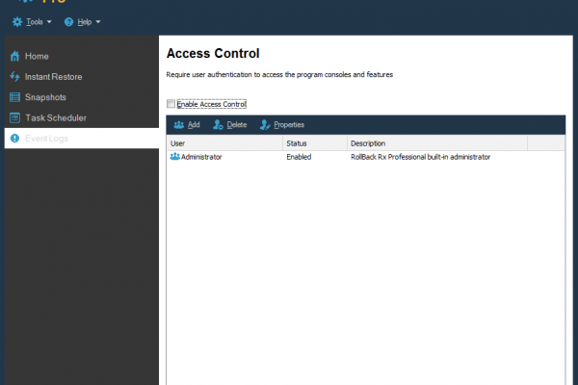Click the Snapshots list icon
Image resolution: width=578 pixels, height=385 pixels.
[14, 97]
